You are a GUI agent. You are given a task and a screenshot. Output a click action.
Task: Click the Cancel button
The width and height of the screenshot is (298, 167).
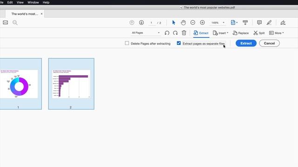pyautogui.click(x=269, y=43)
